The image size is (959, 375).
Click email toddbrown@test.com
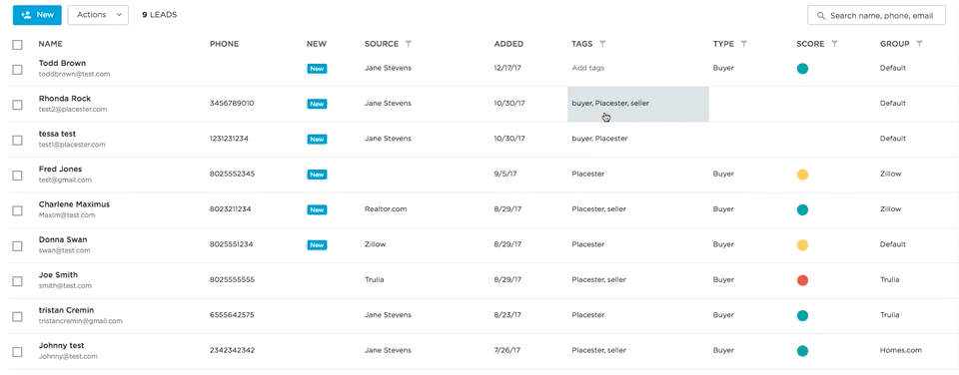[x=74, y=74]
